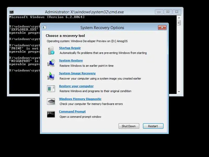Click the 'Administrator: X:\windows\system32\cmd.exe' title
This screenshot has width=209, height=157.
[84, 12]
